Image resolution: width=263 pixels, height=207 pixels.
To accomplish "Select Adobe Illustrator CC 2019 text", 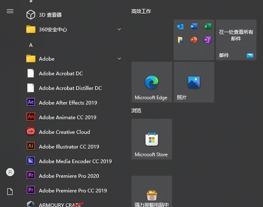I will 69,147.
